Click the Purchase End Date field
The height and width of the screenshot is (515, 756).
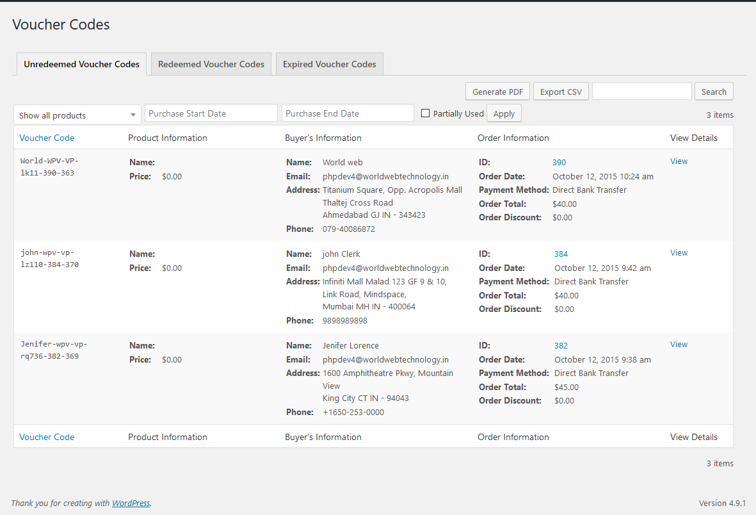[348, 113]
